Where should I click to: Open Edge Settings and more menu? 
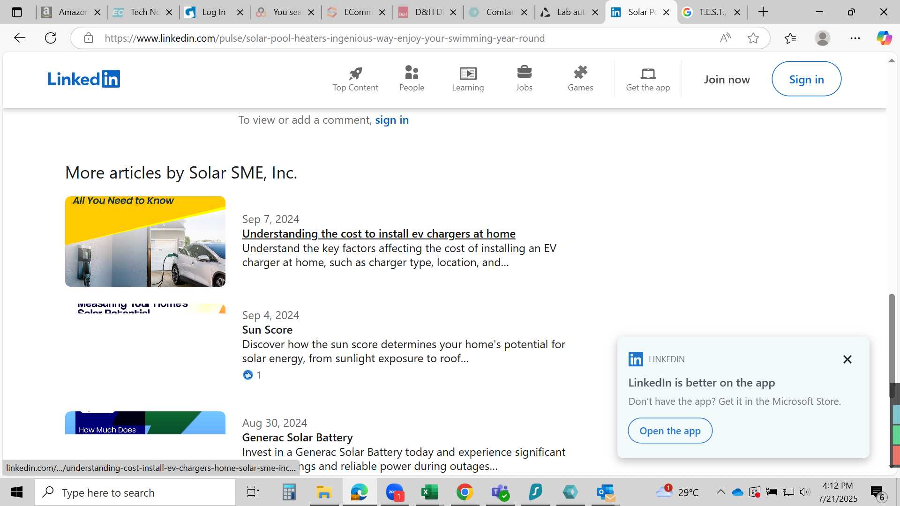click(855, 38)
